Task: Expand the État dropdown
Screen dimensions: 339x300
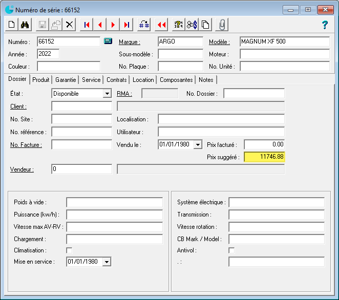Action: (x=107, y=94)
